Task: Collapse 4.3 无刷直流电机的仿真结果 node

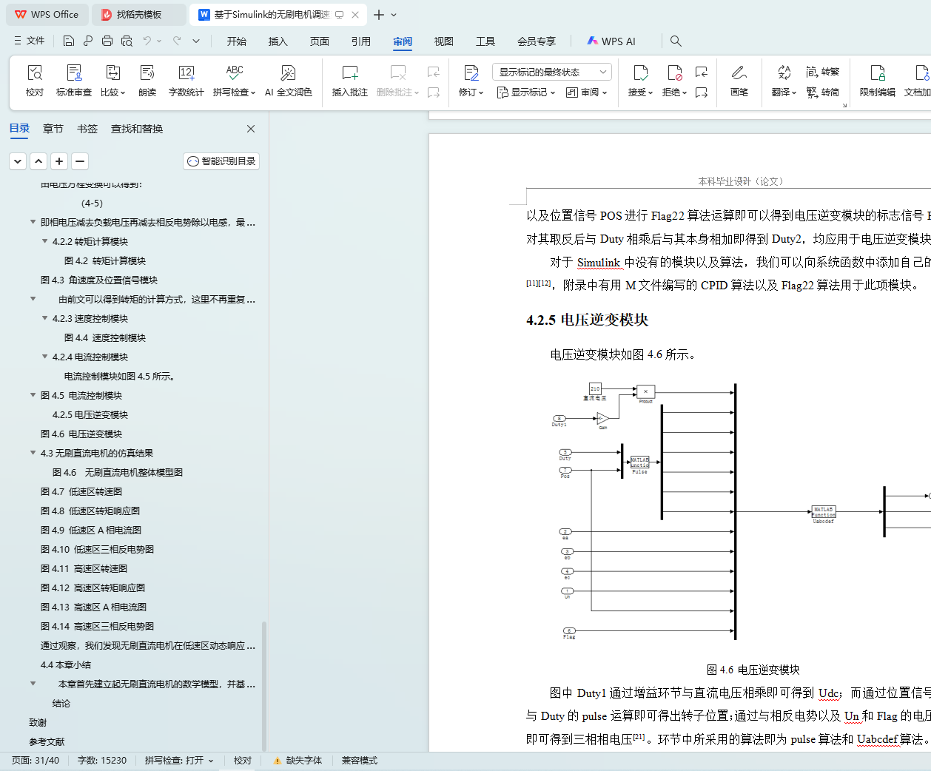Action: coord(33,453)
